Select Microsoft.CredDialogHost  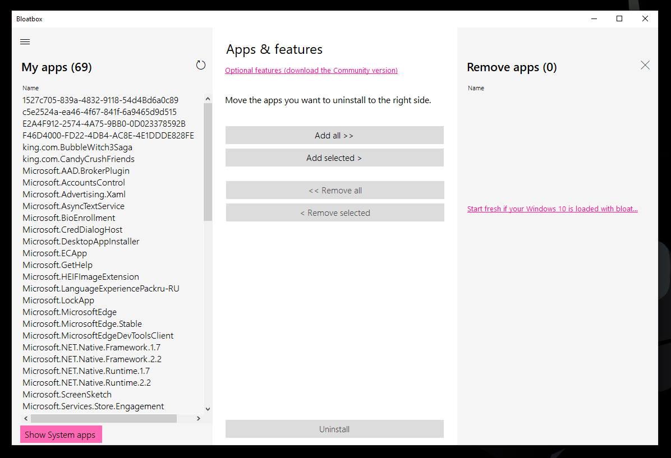point(72,230)
